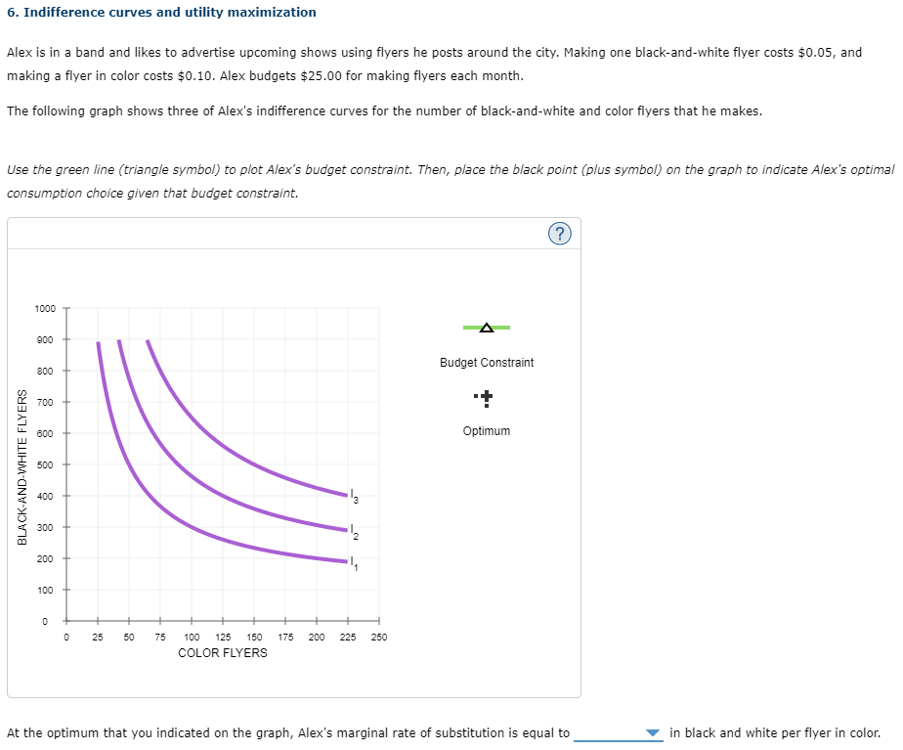Open the marginal rate of substitution dropdown
The width and height of the screenshot is (903, 750).
pyautogui.click(x=653, y=732)
